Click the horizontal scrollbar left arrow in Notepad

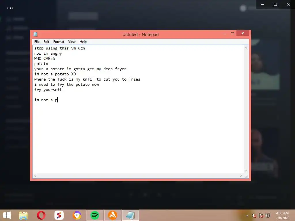click(35, 176)
